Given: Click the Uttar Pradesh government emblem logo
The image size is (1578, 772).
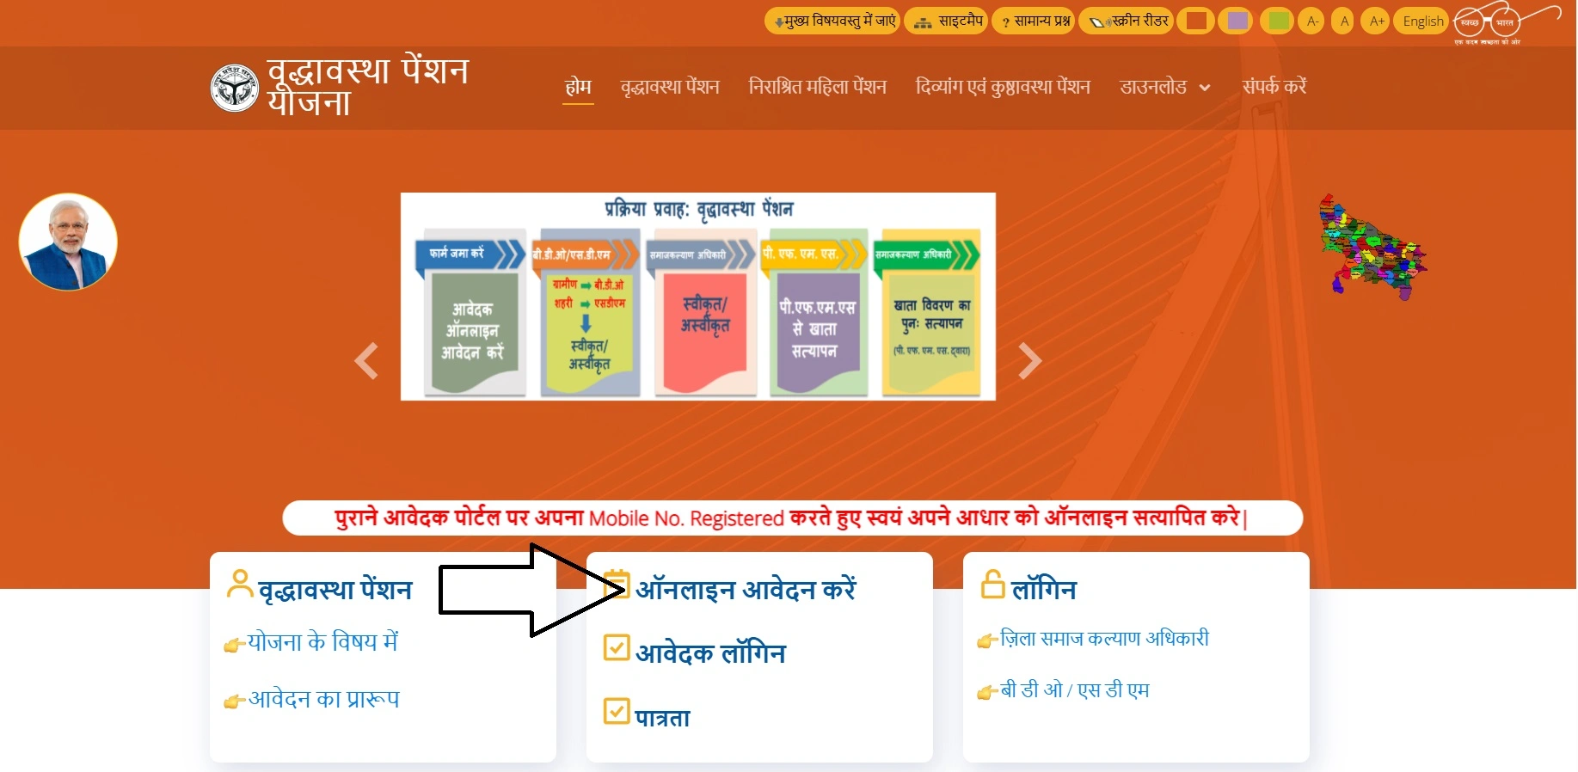Looking at the screenshot, I should coord(234,88).
